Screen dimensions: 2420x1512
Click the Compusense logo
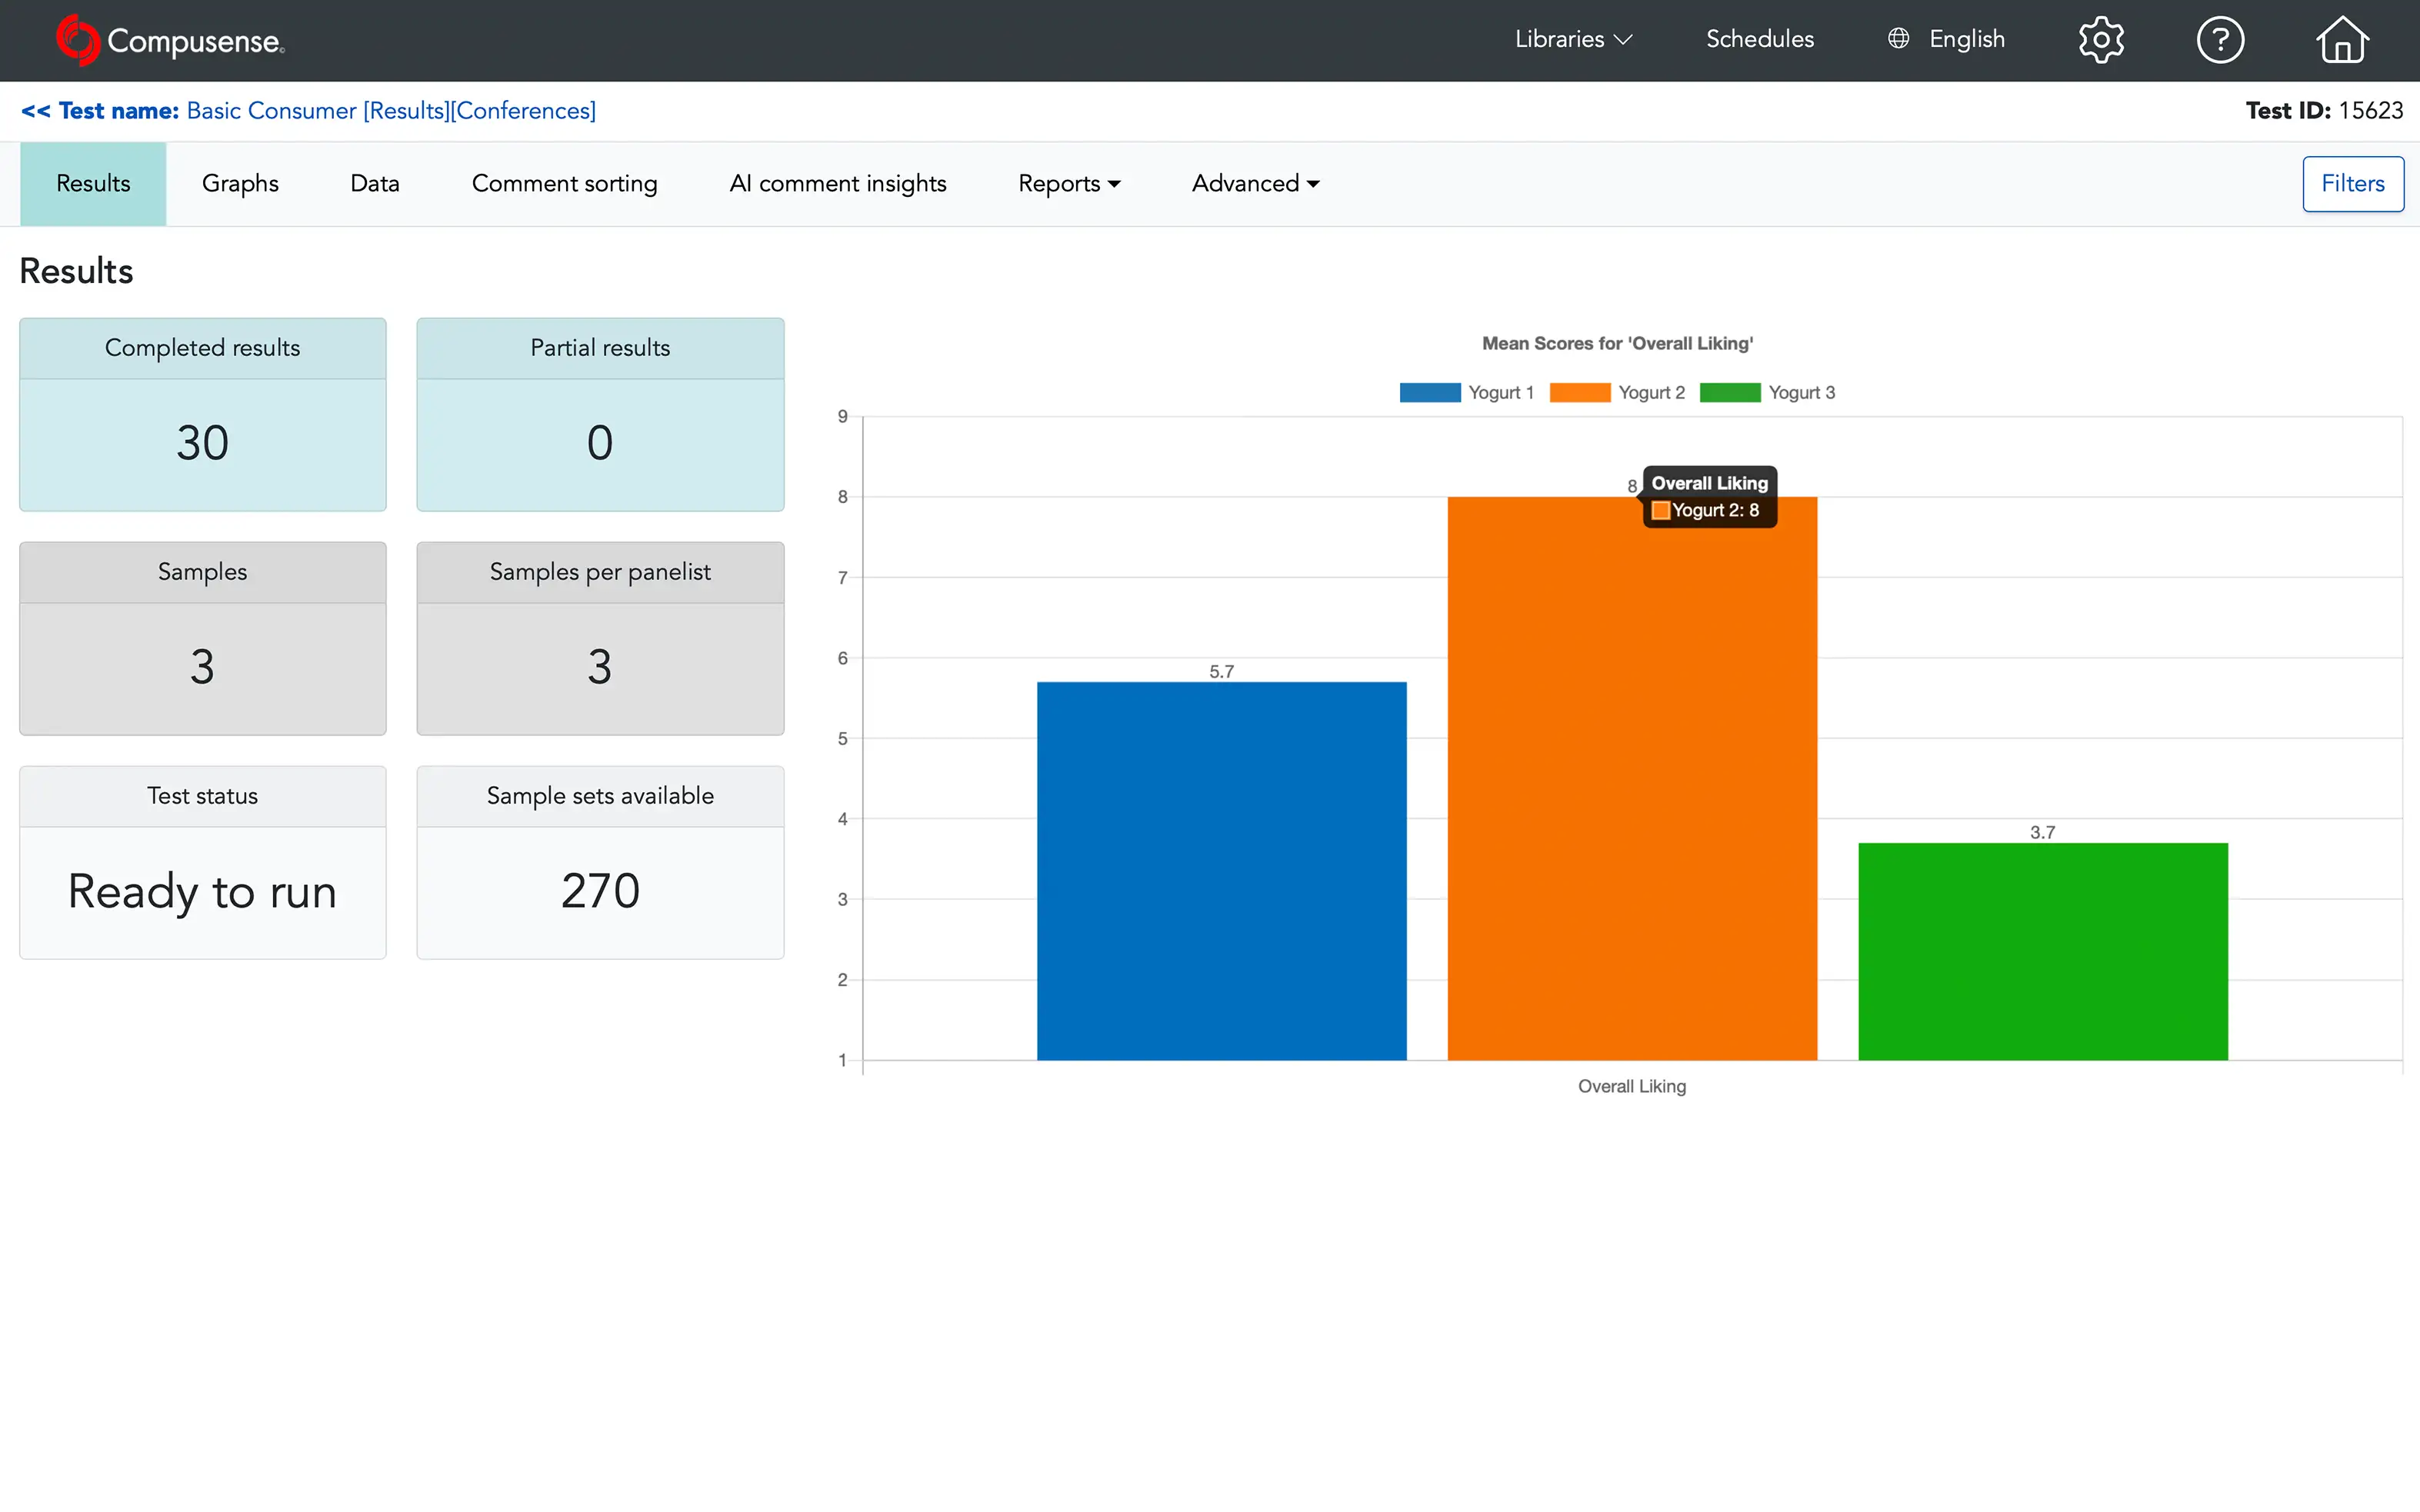point(171,40)
